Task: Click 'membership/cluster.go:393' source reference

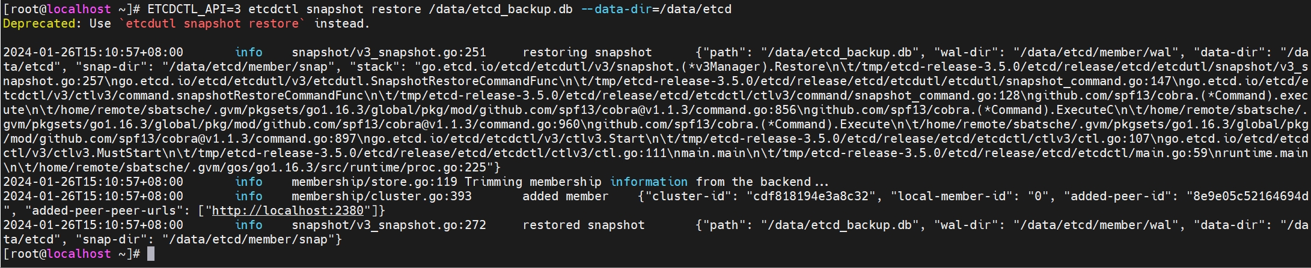Action: click(382, 196)
